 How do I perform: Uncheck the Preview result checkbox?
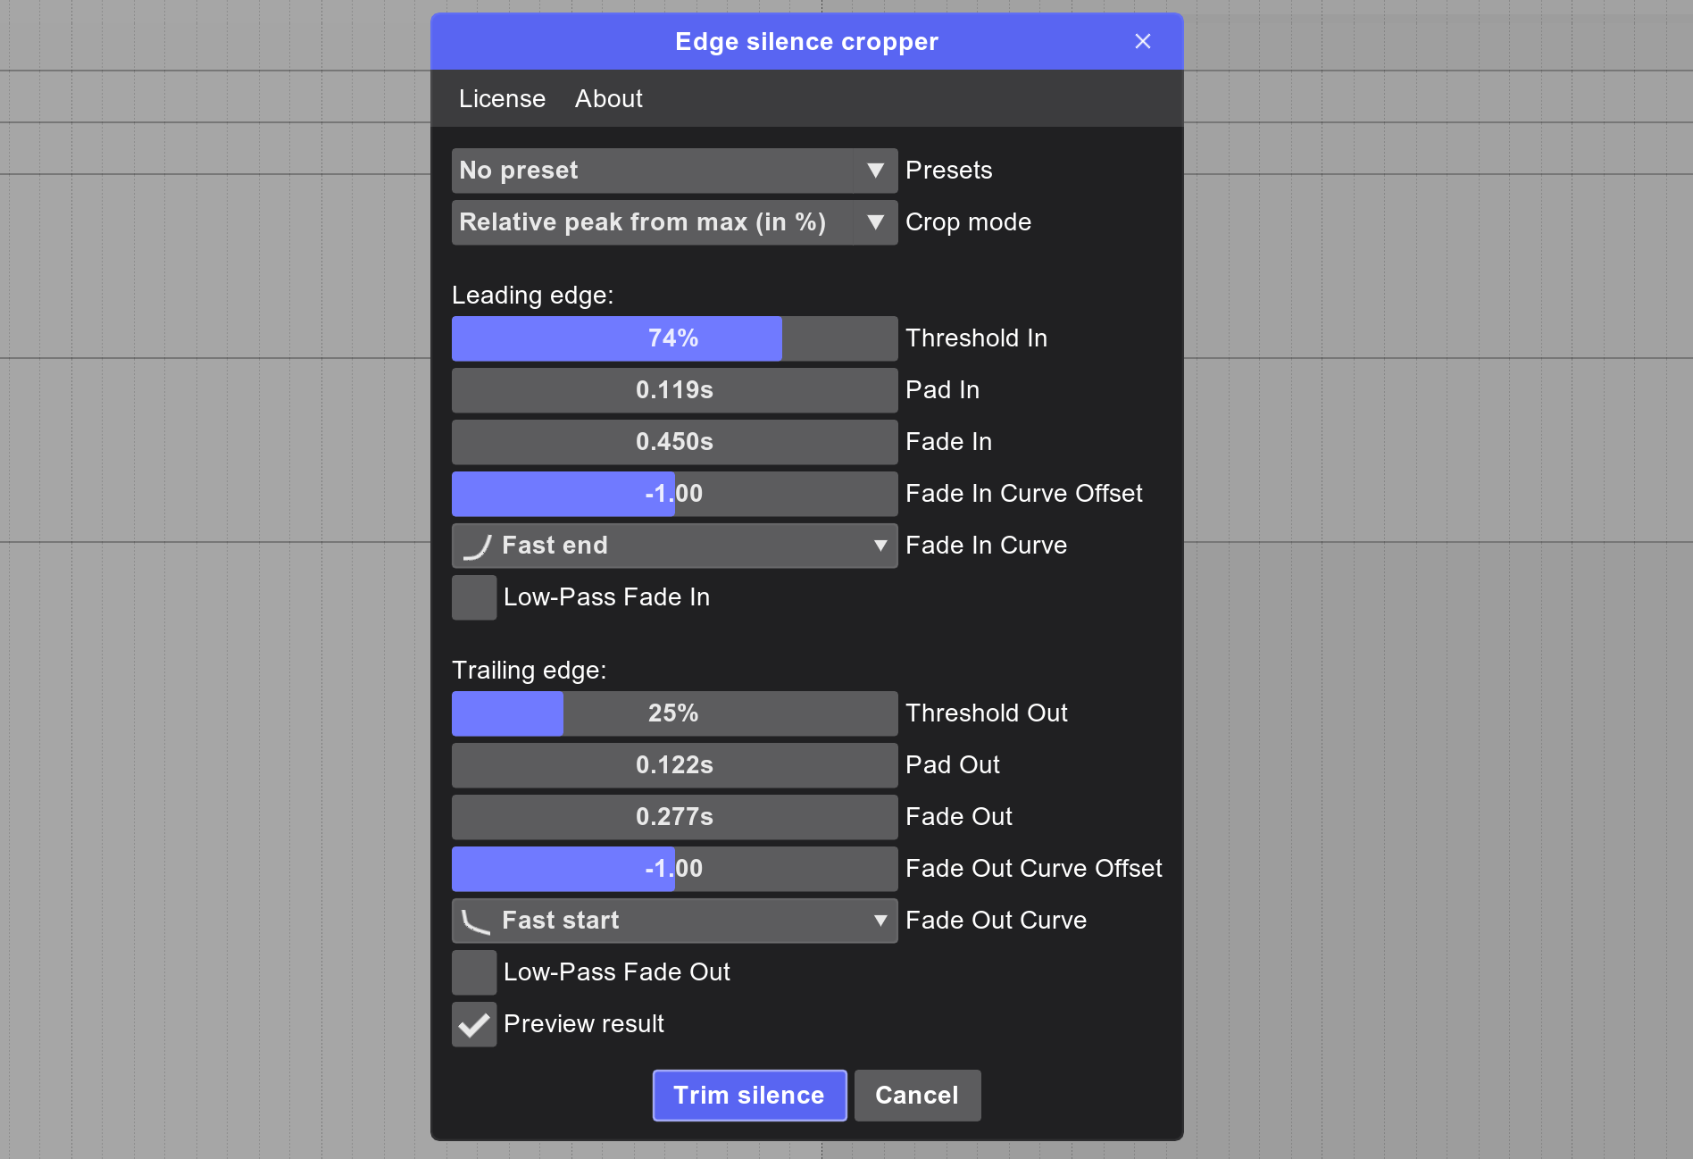coord(474,1024)
